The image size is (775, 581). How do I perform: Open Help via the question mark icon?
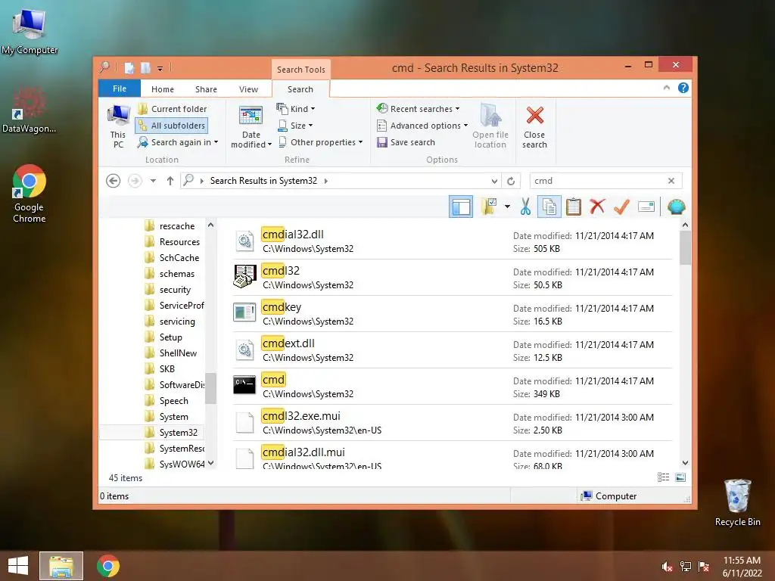(683, 88)
